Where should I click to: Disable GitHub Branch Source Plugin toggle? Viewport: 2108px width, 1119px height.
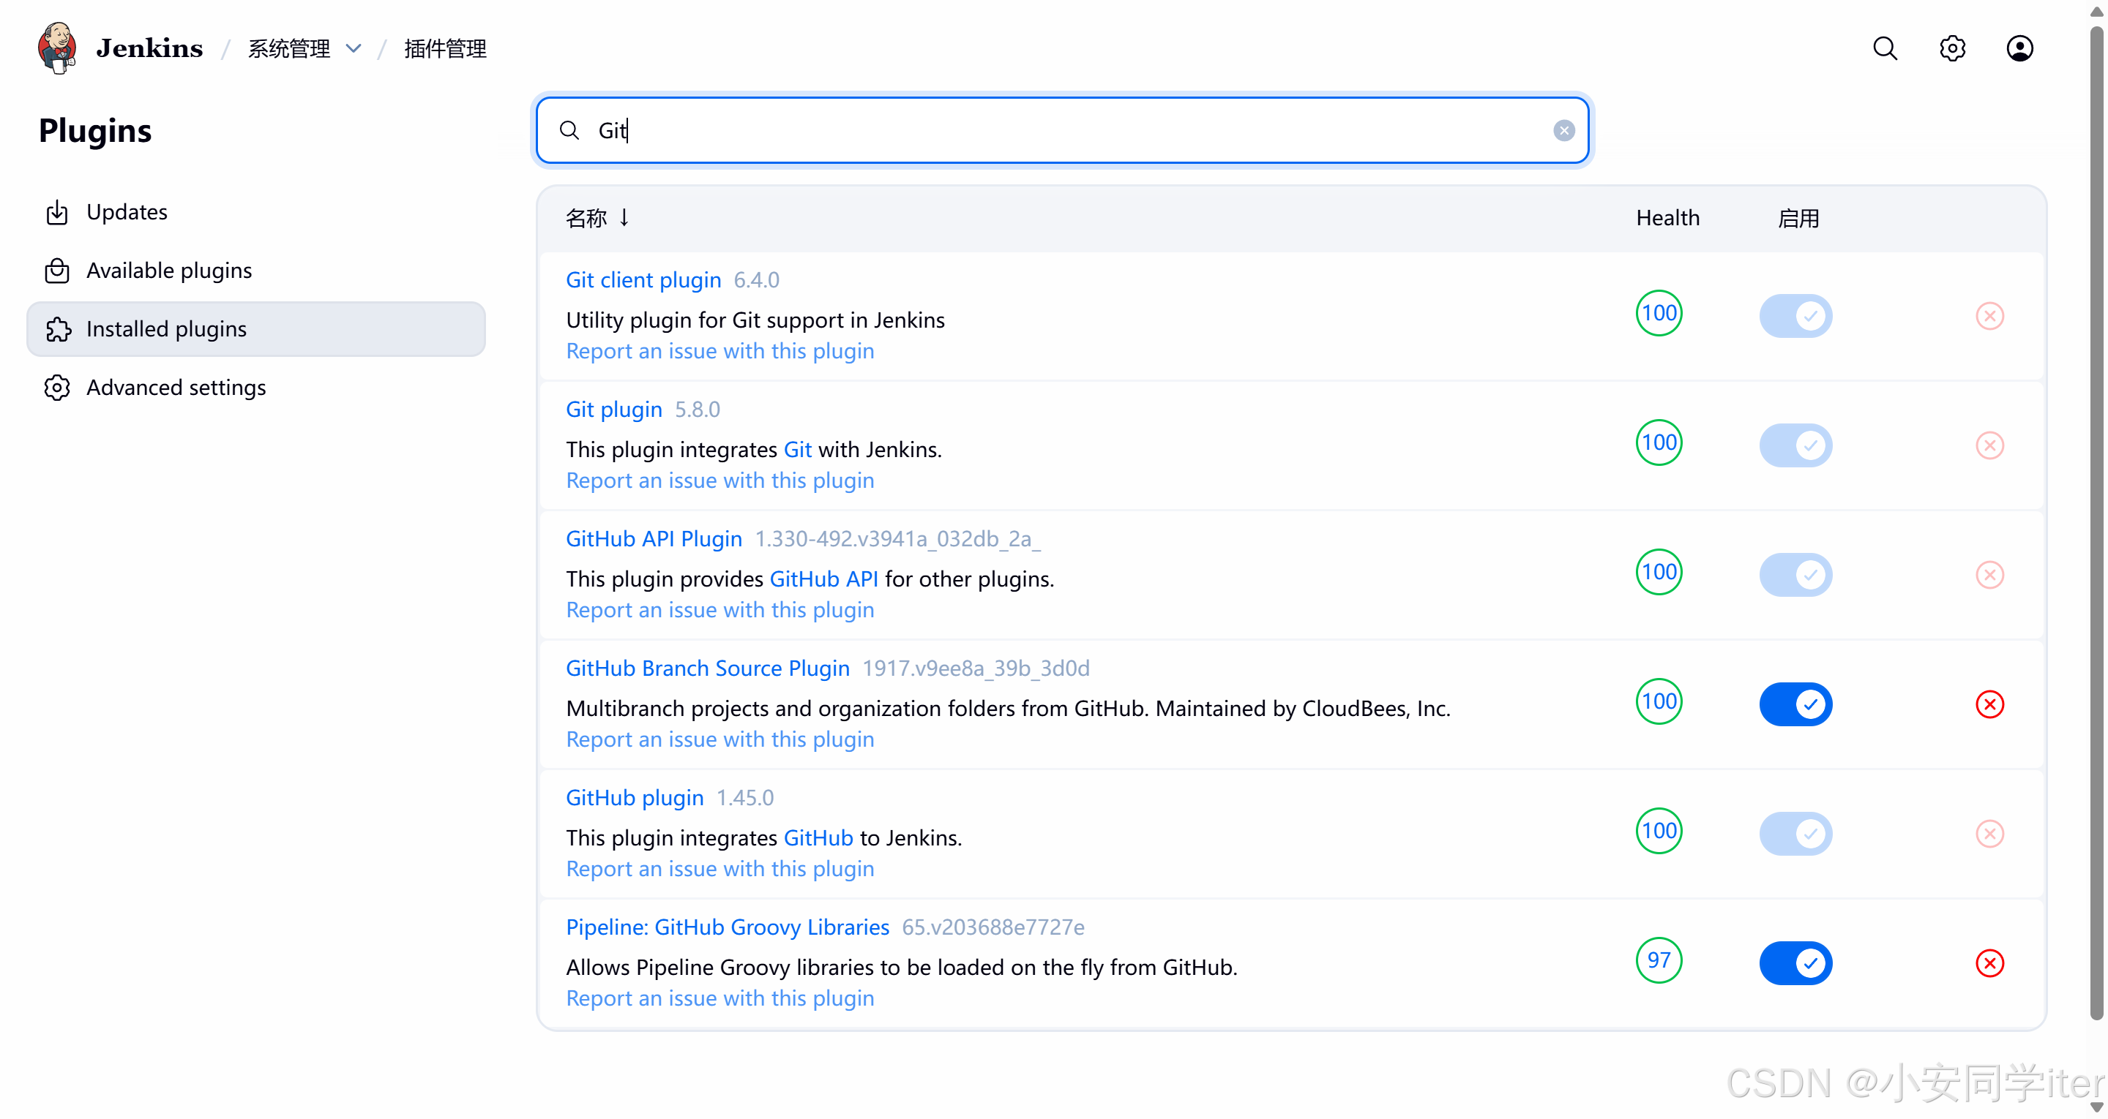point(1795,704)
